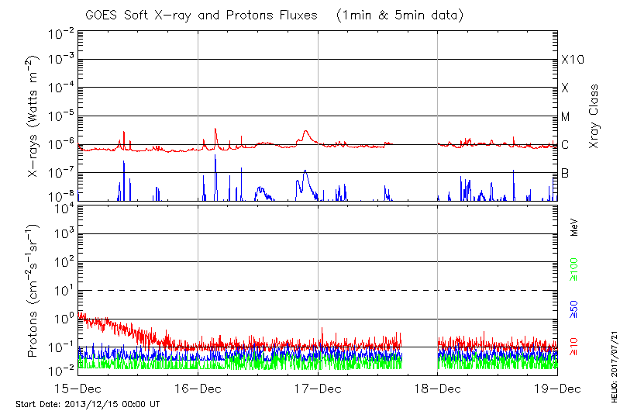Image resolution: width=620 pixels, height=411 pixels.
Task: Click the 19-Dec date label
Action: pyautogui.click(x=556, y=387)
